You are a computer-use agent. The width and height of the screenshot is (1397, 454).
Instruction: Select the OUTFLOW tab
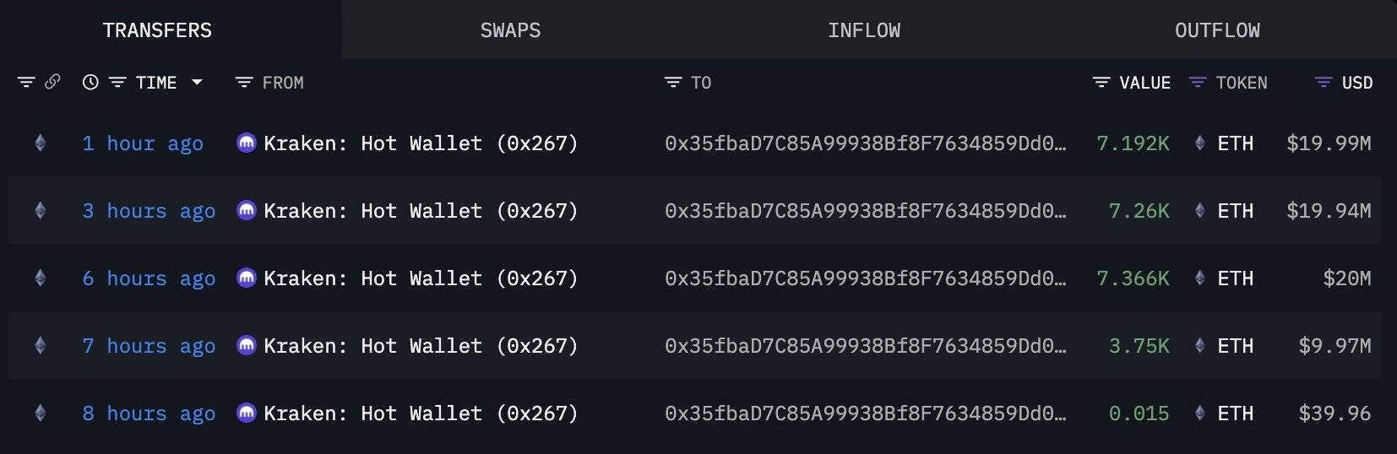point(1216,30)
